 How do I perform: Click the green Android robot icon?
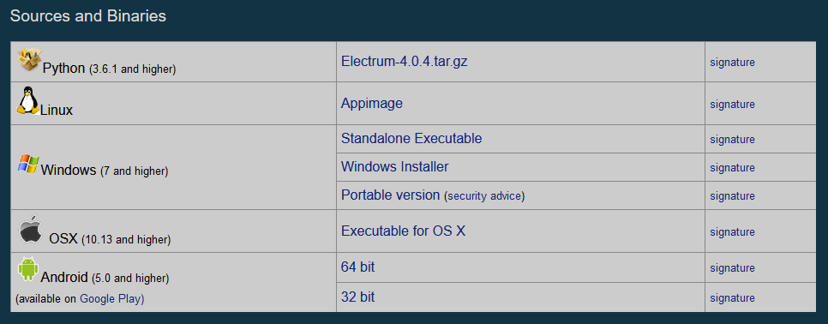(x=28, y=269)
